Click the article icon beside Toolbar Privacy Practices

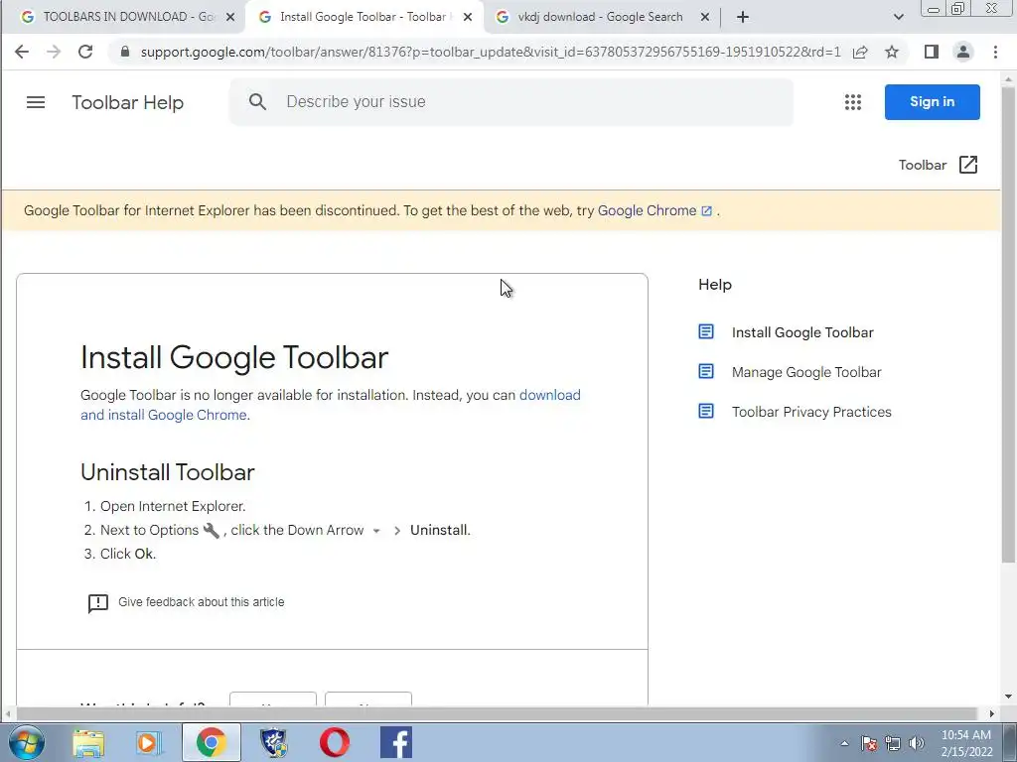coord(706,411)
